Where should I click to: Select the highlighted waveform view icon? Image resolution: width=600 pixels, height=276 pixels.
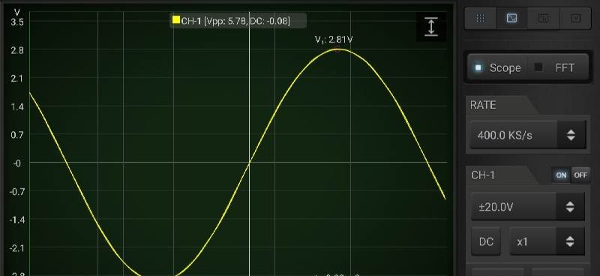click(511, 18)
